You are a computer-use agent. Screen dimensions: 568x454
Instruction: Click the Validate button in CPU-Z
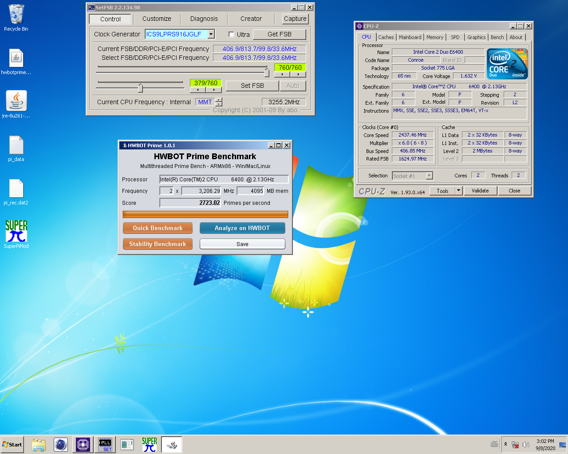[x=480, y=191]
